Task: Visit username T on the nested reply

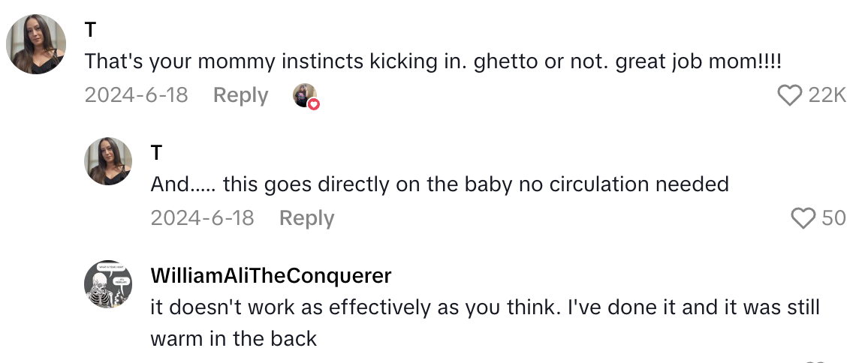Action: click(x=156, y=152)
